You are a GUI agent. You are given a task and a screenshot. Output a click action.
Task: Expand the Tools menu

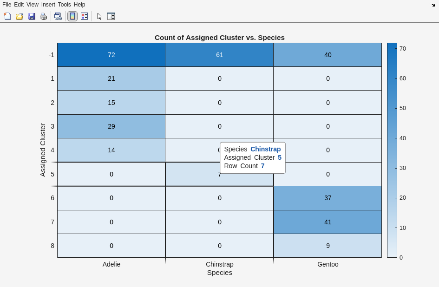64,5
